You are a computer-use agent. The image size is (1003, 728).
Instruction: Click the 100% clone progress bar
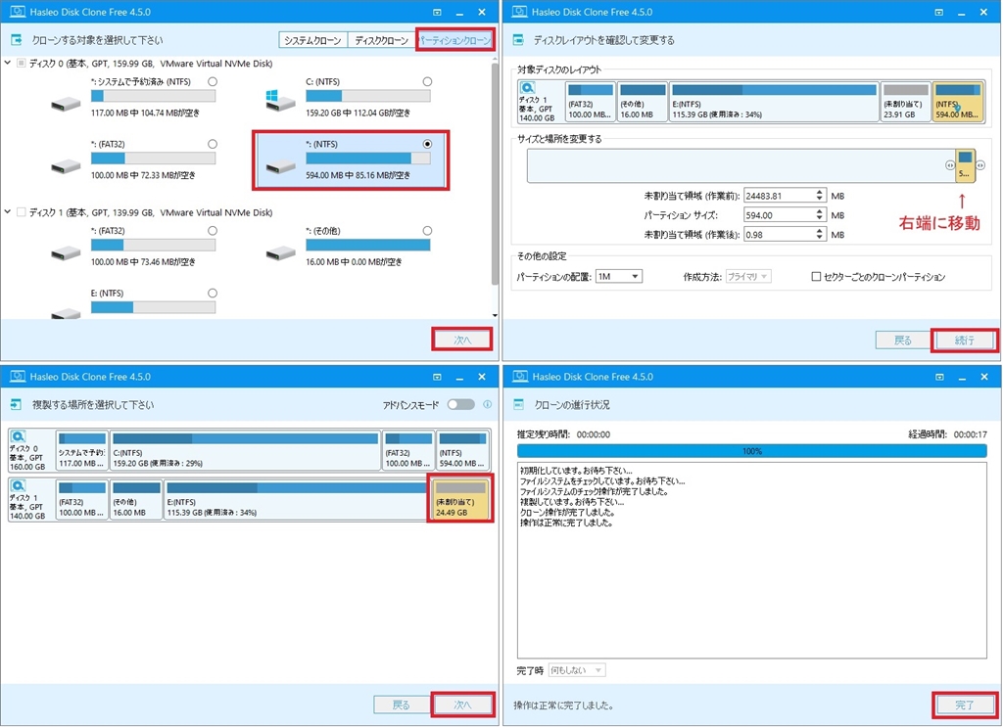pyautogui.click(x=752, y=451)
